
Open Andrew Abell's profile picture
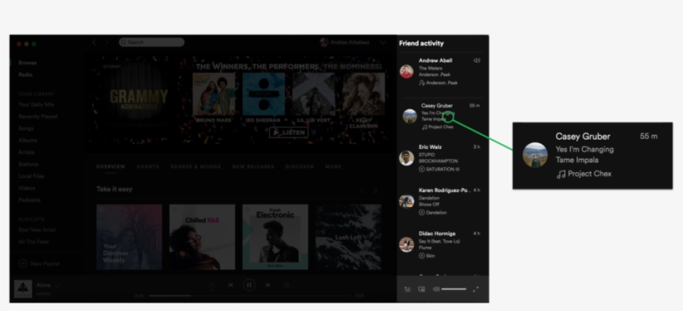[x=406, y=72]
